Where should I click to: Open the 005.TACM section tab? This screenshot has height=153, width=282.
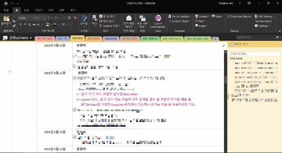tap(94, 39)
